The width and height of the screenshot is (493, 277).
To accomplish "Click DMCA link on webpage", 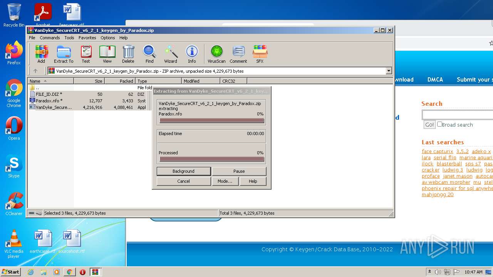I will click(435, 80).
